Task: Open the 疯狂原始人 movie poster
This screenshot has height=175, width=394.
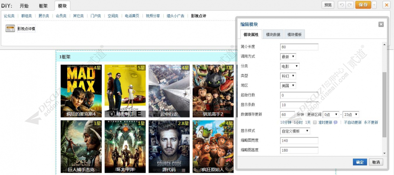Action: click(x=213, y=146)
